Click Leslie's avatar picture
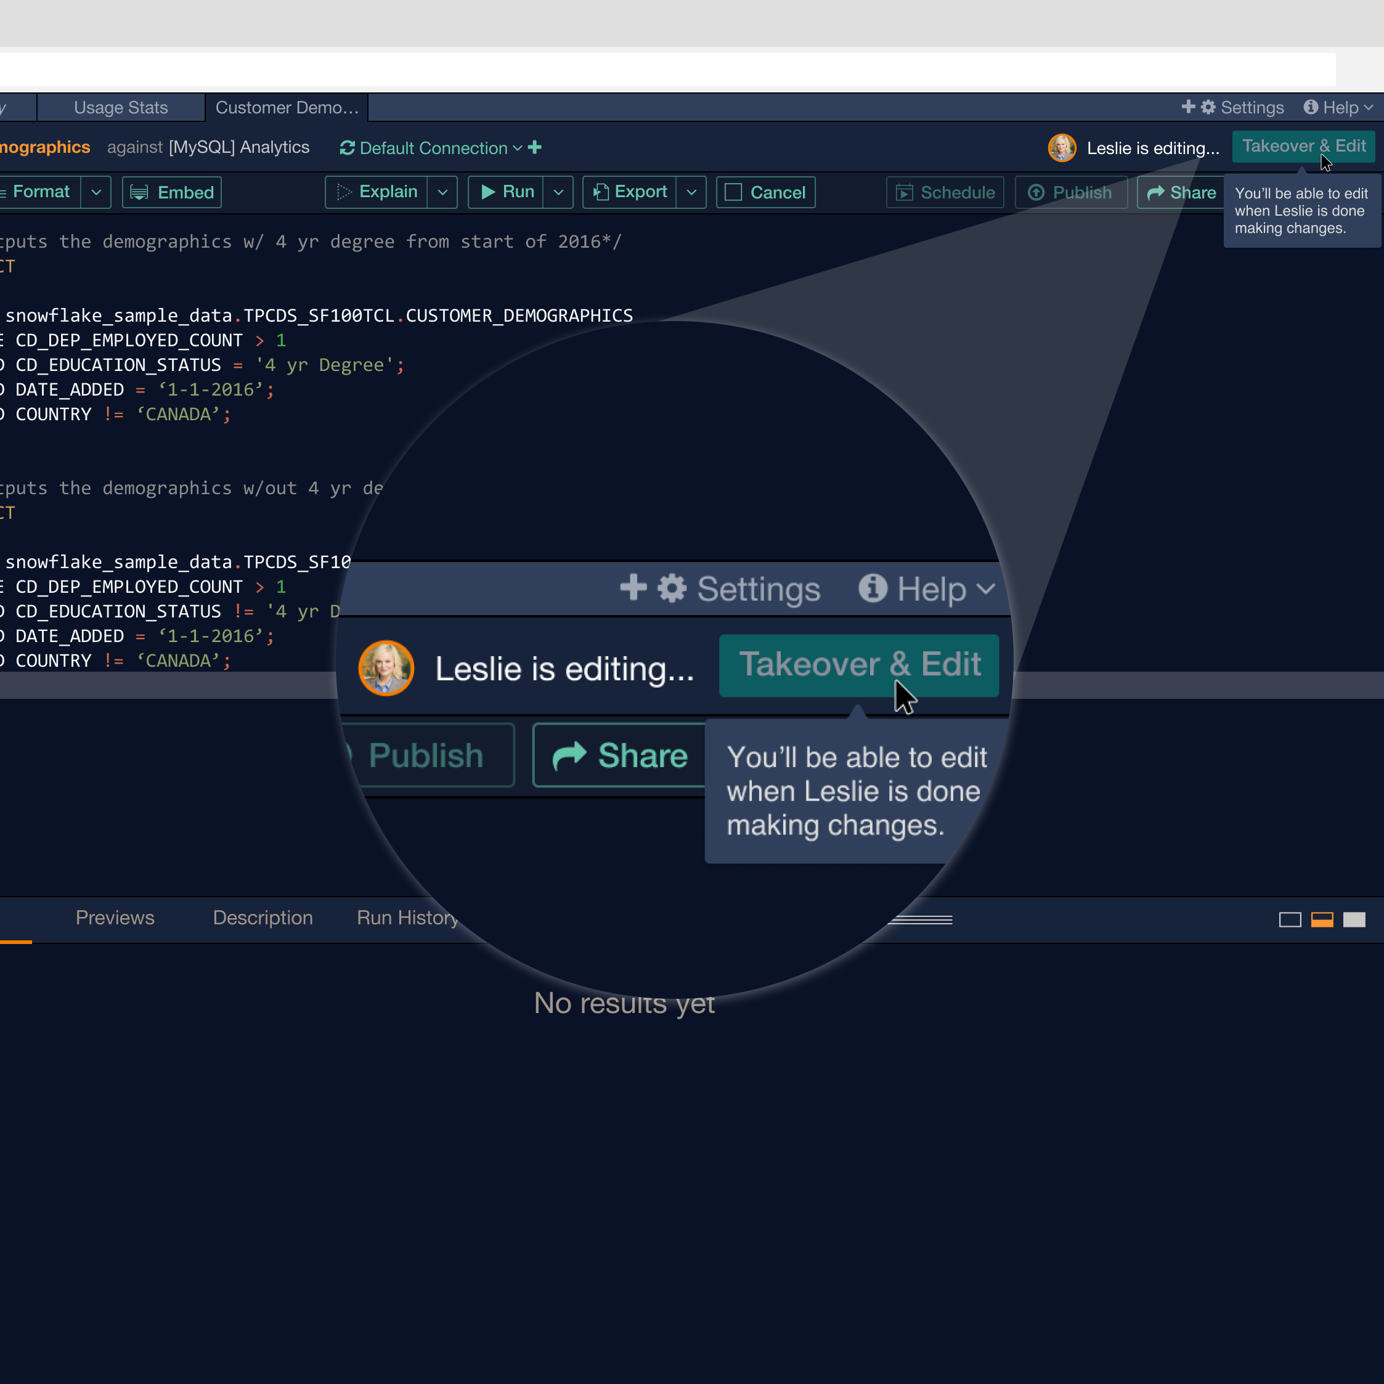 (1062, 147)
